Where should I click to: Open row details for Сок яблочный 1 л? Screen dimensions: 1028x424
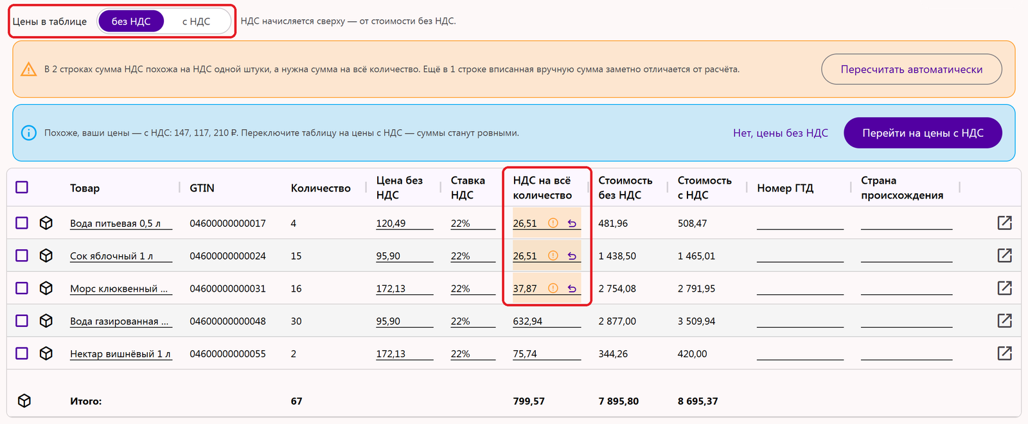(x=1005, y=256)
